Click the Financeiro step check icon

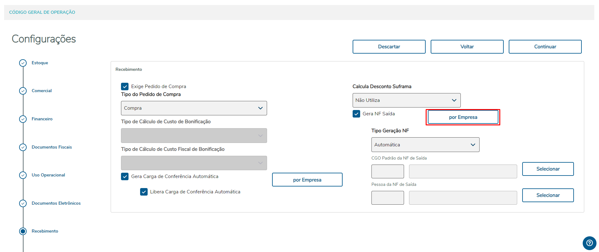23,119
